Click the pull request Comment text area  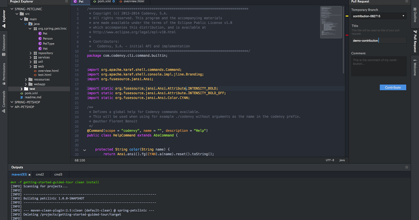point(379,66)
